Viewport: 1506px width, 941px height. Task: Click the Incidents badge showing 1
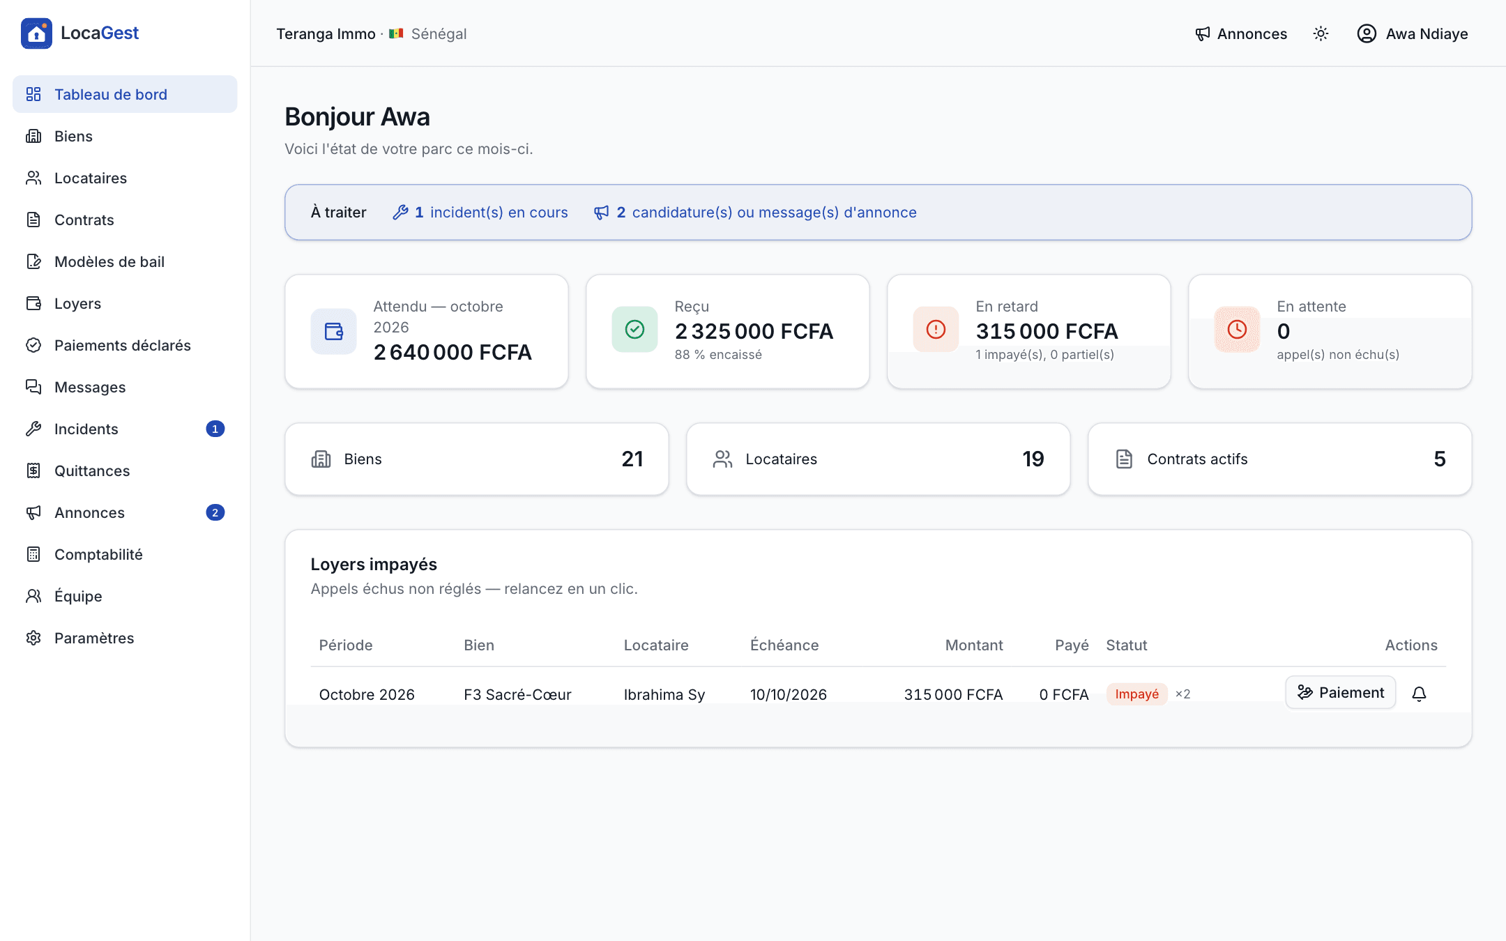coord(215,429)
